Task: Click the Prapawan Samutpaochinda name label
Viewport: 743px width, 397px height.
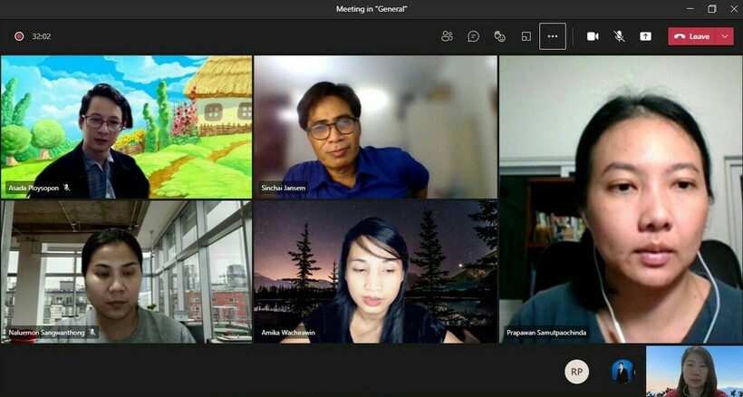Action: [546, 333]
